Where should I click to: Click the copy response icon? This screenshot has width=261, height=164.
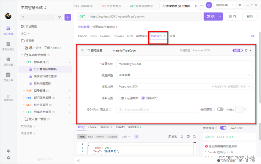tap(188, 136)
